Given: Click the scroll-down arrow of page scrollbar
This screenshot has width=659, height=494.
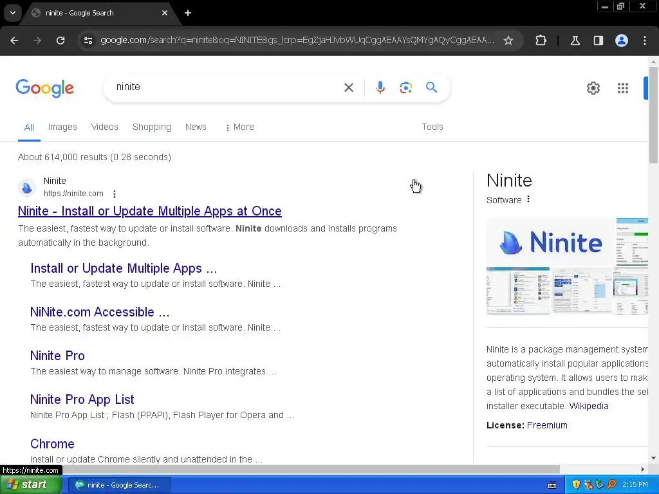Looking at the screenshot, I should [x=653, y=458].
